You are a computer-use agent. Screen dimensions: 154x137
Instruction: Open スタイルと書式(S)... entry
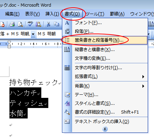click(x=105, y=103)
